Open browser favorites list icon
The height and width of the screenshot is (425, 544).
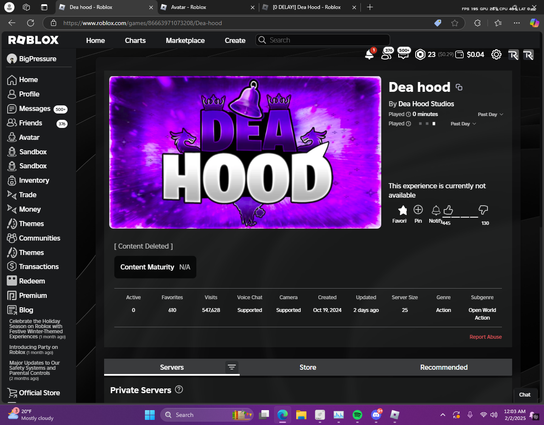(x=498, y=23)
